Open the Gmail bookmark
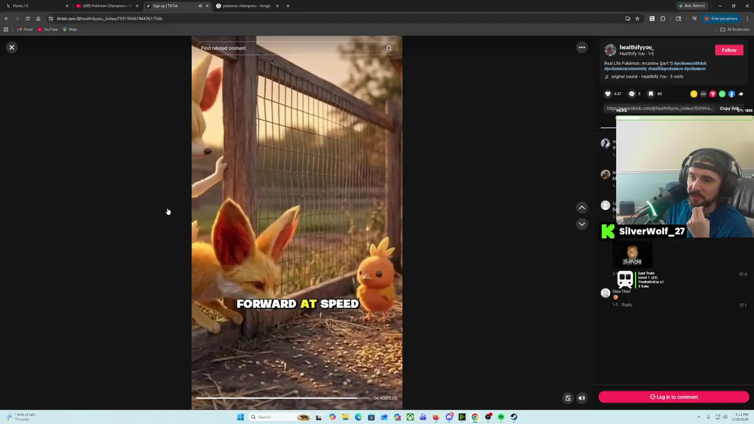This screenshot has height=424, width=754. (25, 29)
